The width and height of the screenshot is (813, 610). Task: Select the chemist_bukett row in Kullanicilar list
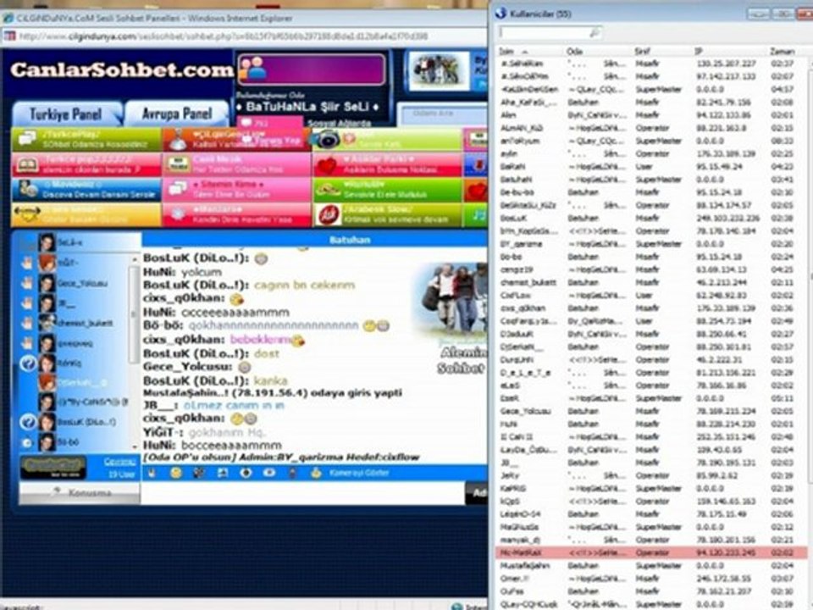pos(651,282)
